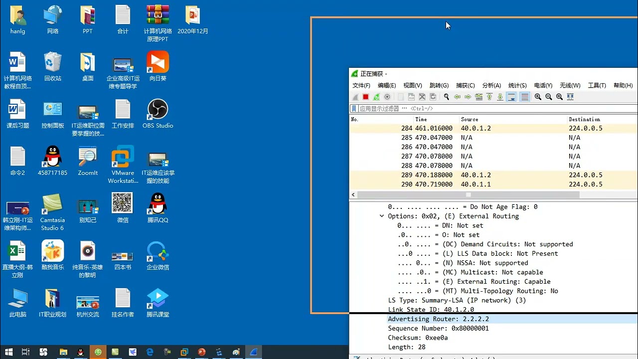Collapse the Options: 0x02 tree node
This screenshot has width=638, height=359.
point(382,216)
